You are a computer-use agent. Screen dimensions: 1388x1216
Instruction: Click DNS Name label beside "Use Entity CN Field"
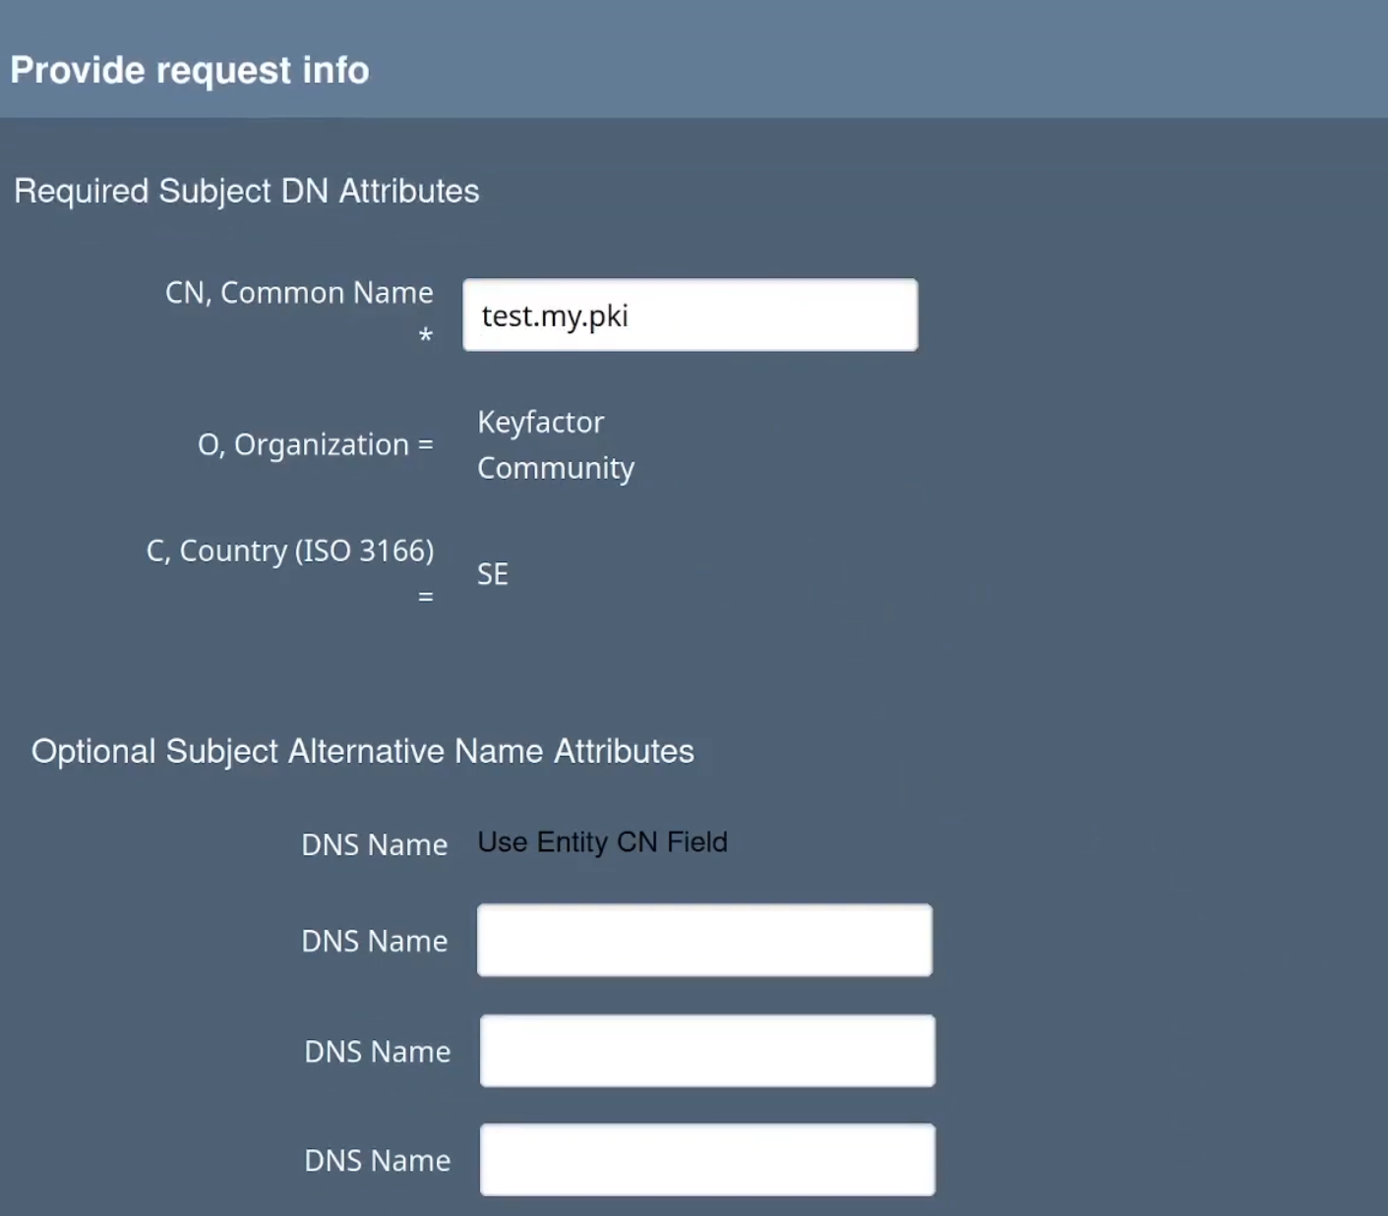tap(374, 845)
